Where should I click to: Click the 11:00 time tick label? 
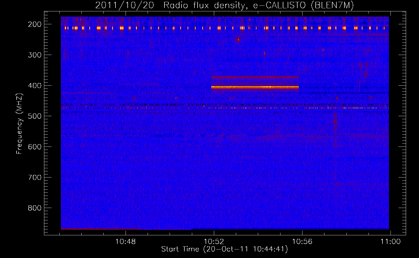[x=390, y=242]
